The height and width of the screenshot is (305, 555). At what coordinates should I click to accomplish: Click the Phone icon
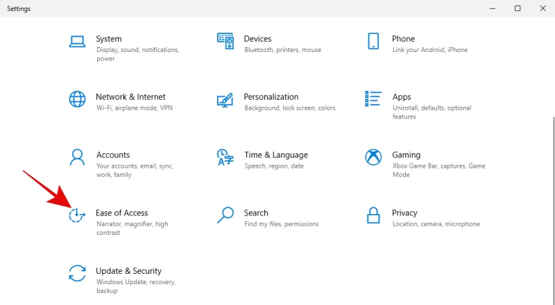coord(373,41)
